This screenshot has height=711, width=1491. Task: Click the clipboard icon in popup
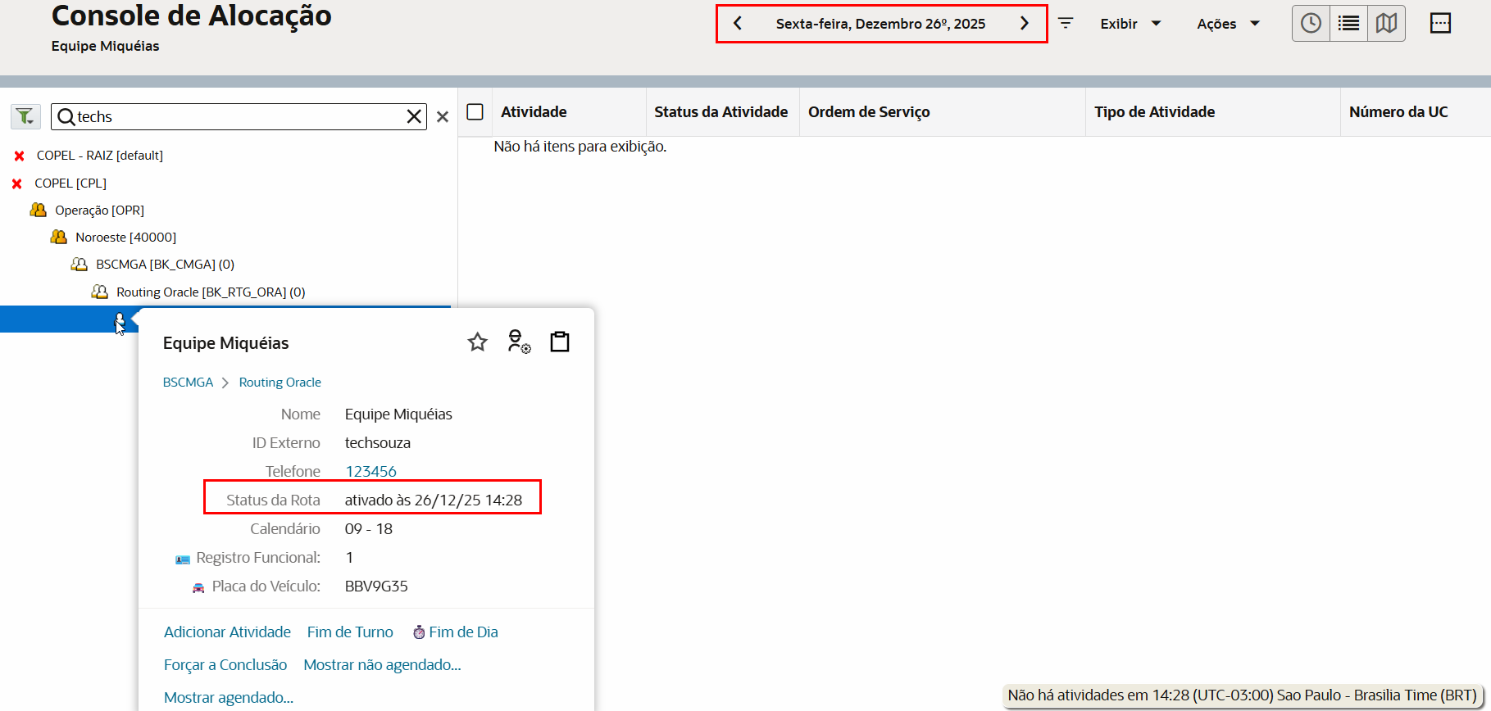(x=560, y=342)
